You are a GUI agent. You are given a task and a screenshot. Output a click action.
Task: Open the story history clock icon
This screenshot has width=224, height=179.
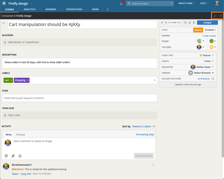pyautogui.click(x=190, y=22)
